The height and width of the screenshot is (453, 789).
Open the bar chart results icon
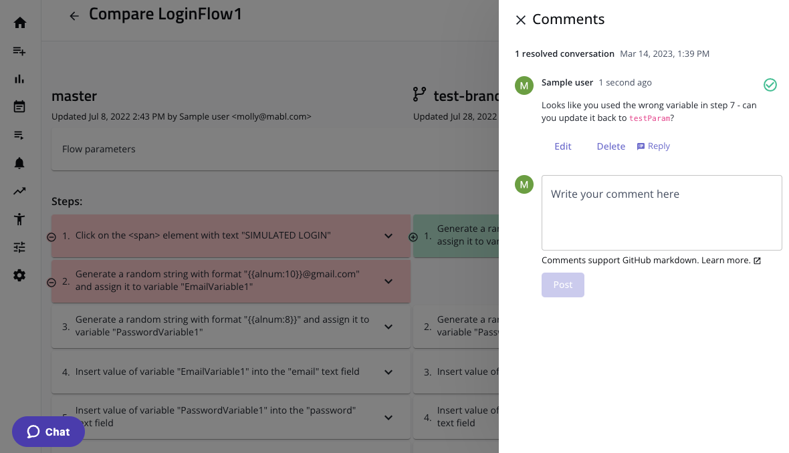19,79
